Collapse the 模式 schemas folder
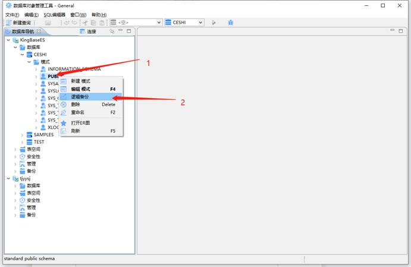The image size is (411, 267). point(29,62)
